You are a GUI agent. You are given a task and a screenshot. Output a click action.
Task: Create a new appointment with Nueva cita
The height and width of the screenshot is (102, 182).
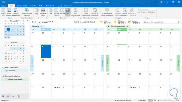[3, 12]
